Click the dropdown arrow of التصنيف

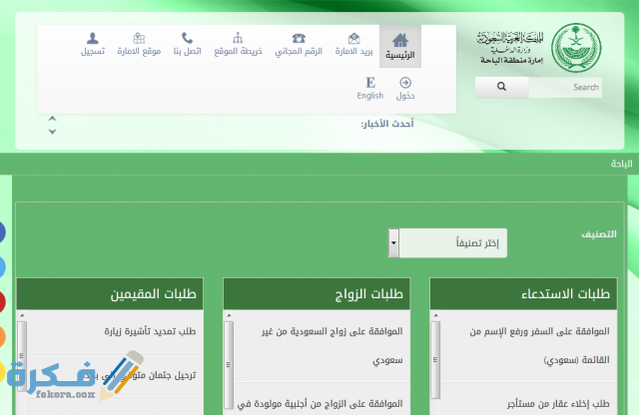[393, 243]
